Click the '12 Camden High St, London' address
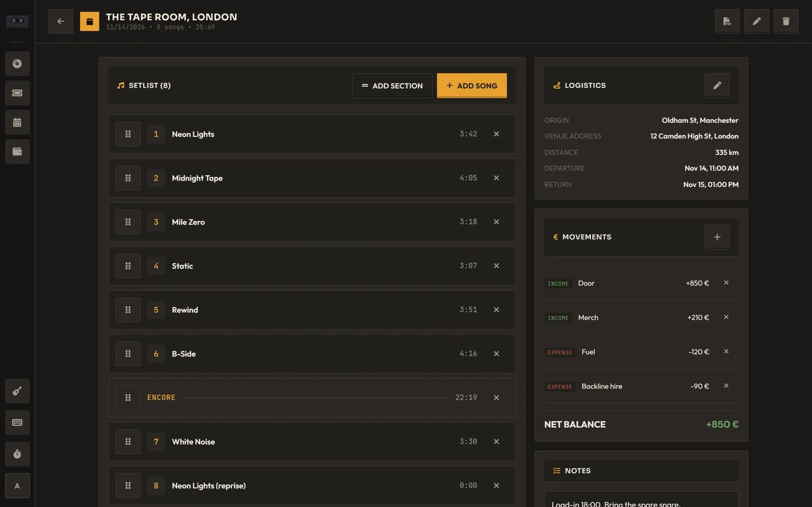 (x=694, y=136)
